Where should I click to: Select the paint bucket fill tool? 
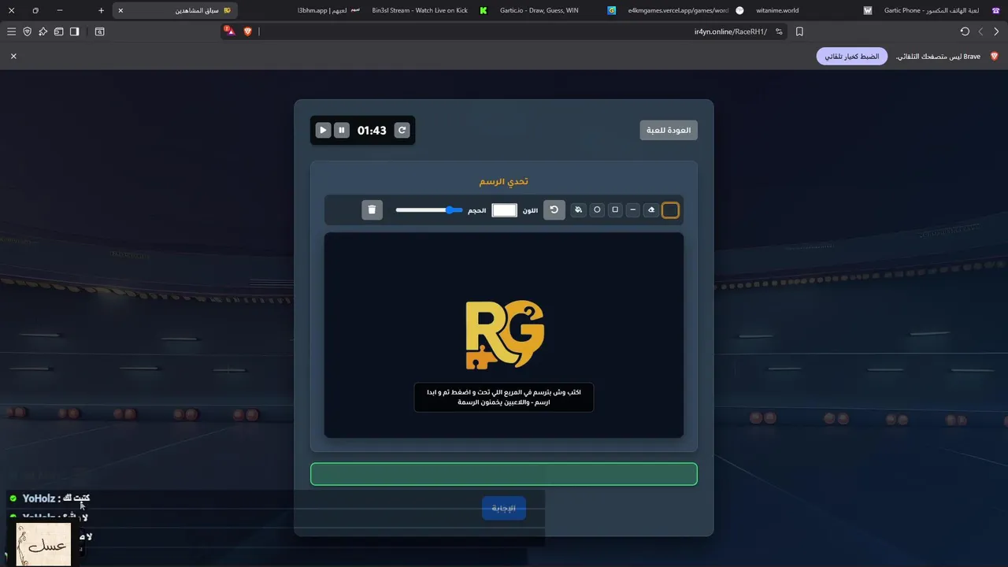[579, 209]
